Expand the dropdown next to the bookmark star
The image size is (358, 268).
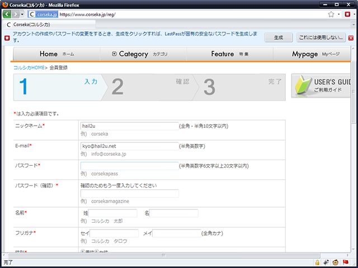tap(339, 14)
